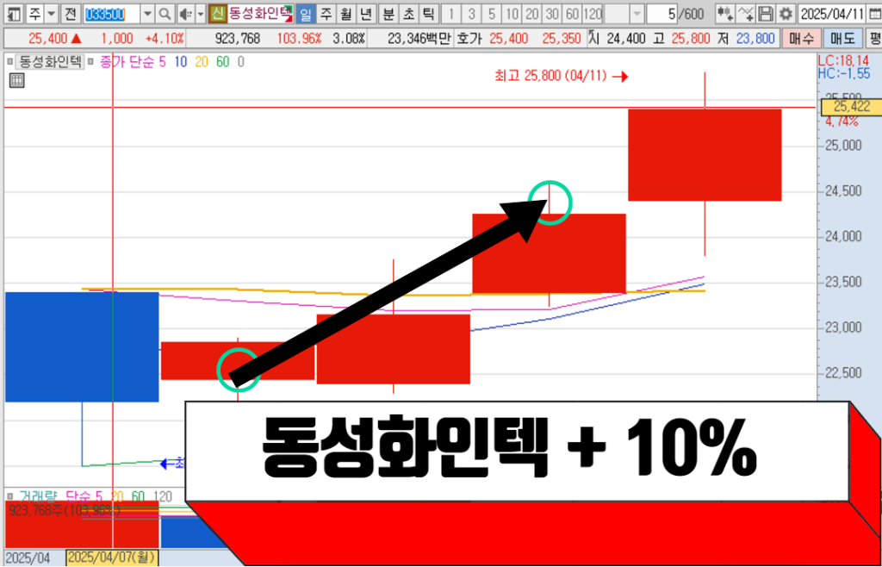Switch to tick 틱 chart
This screenshot has width=882, height=567.
(429, 14)
